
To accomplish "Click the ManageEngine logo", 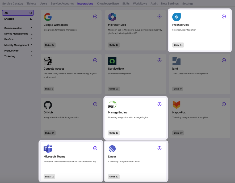I will click(x=112, y=104).
